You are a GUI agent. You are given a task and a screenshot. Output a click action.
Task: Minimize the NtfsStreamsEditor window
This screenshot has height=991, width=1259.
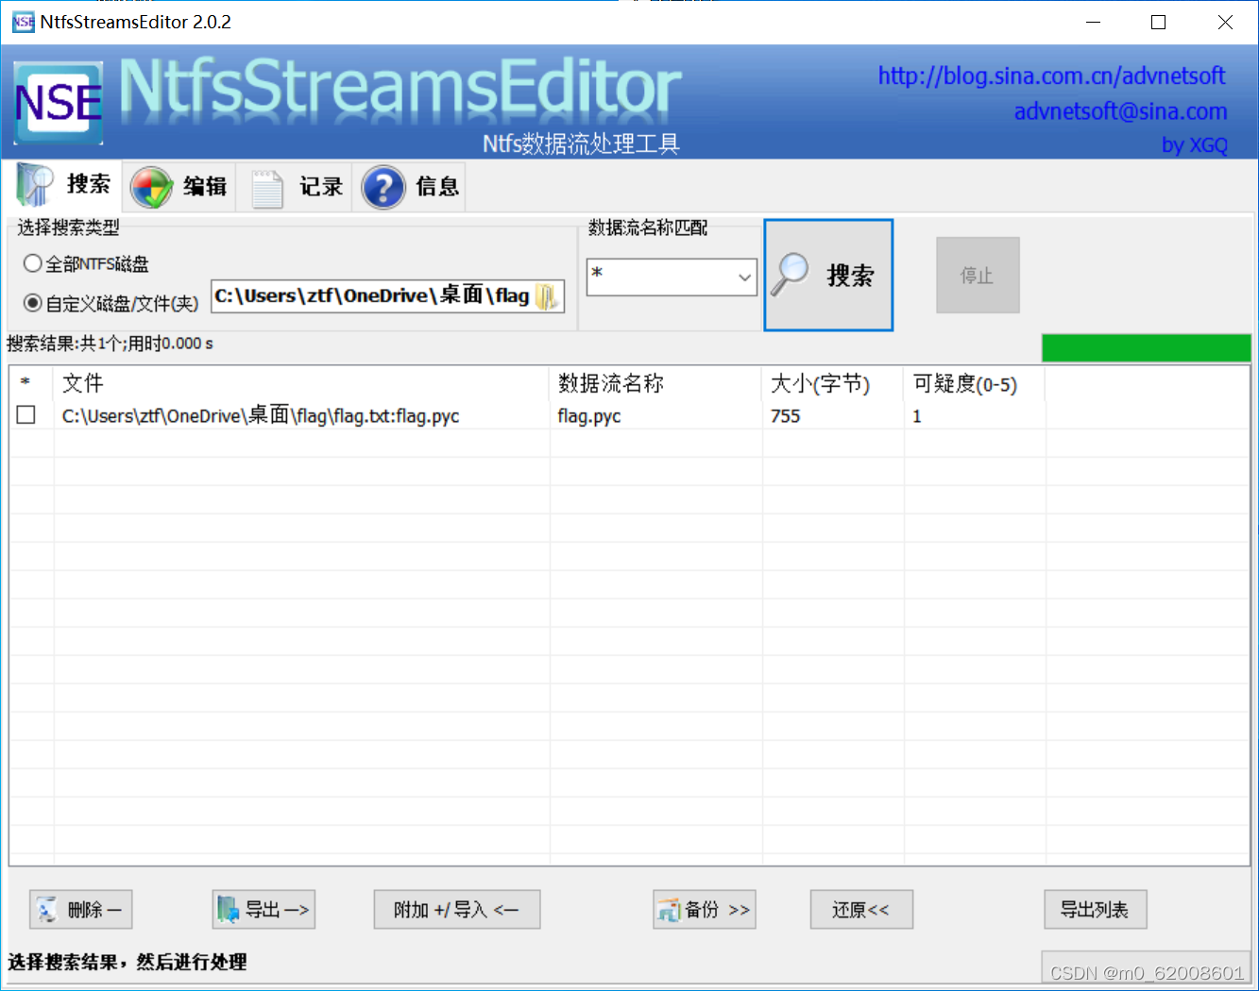pyautogui.click(x=1094, y=22)
